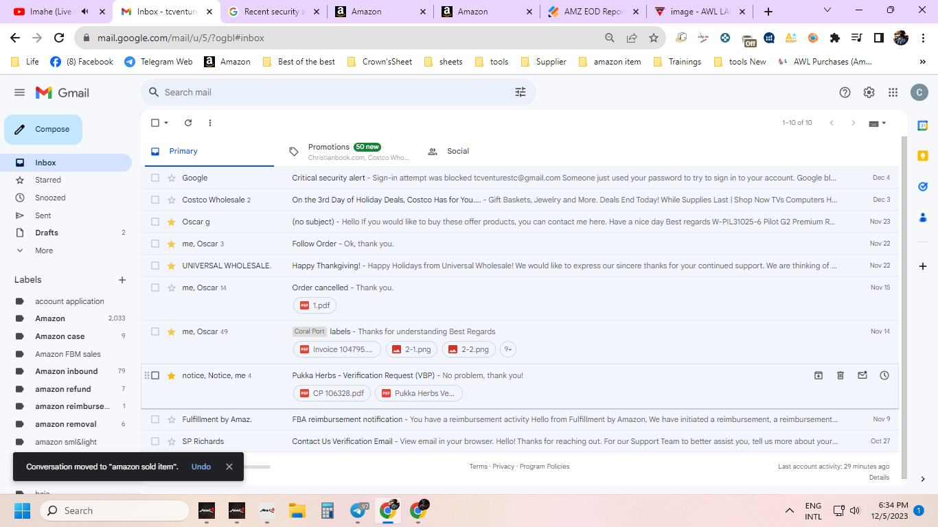Get add-ons plus icon in side panel
The image size is (938, 527).
[x=923, y=266]
